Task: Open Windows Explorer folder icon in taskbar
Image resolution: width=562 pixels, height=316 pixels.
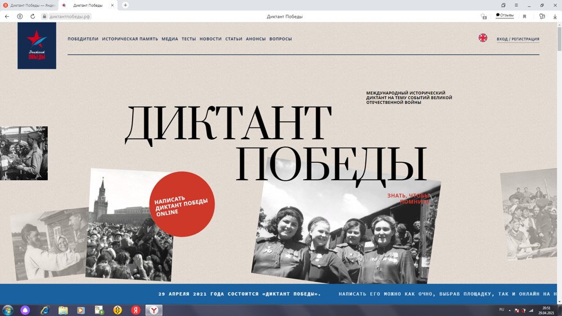Action: tap(63, 310)
